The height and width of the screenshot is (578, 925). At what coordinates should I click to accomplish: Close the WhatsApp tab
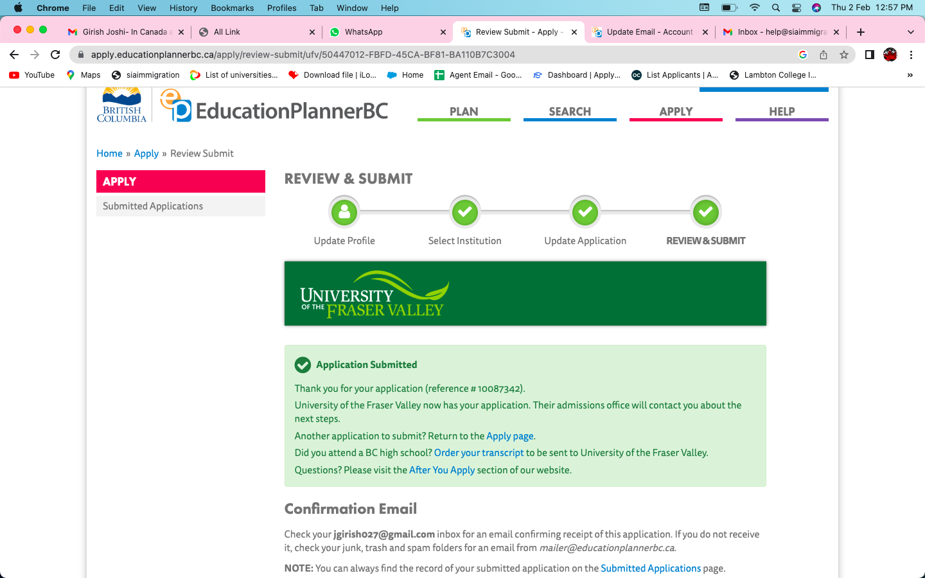click(443, 31)
